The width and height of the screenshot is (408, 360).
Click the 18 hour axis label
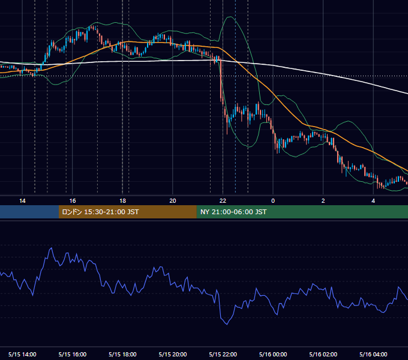(122, 201)
